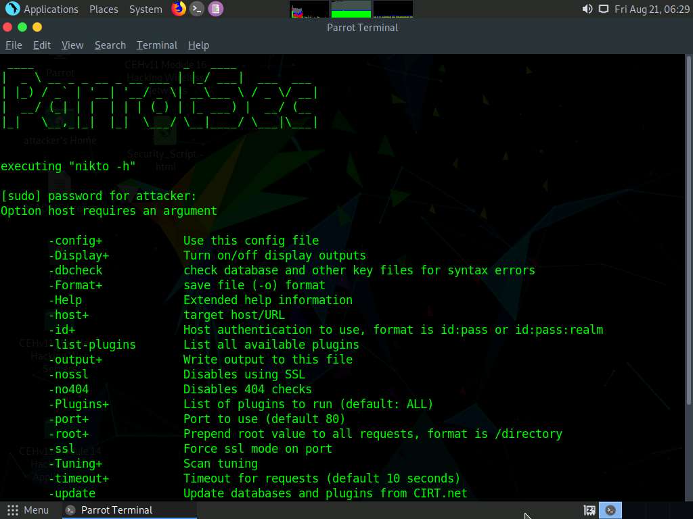
Task: Open the File menu
Action: (14, 45)
